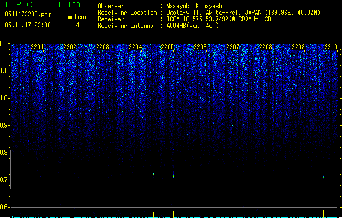The image size is (343, 218).
Task: Click the meteor echo between 2204 and 2205
Action: point(154,174)
